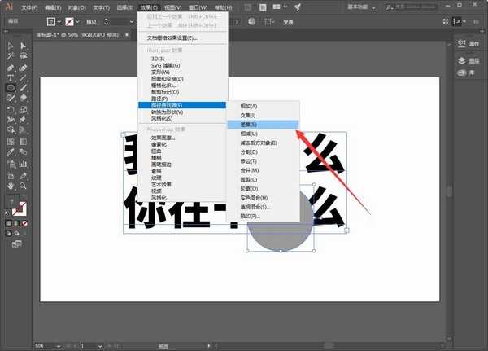Click 效果画廊... under Photoshop effects

click(x=182, y=138)
